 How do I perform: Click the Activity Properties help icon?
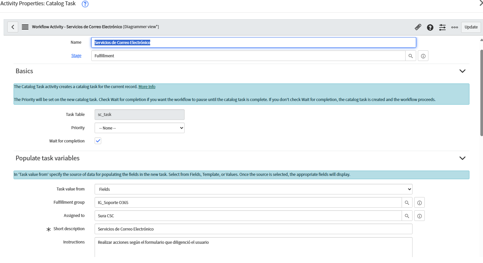point(85,4)
